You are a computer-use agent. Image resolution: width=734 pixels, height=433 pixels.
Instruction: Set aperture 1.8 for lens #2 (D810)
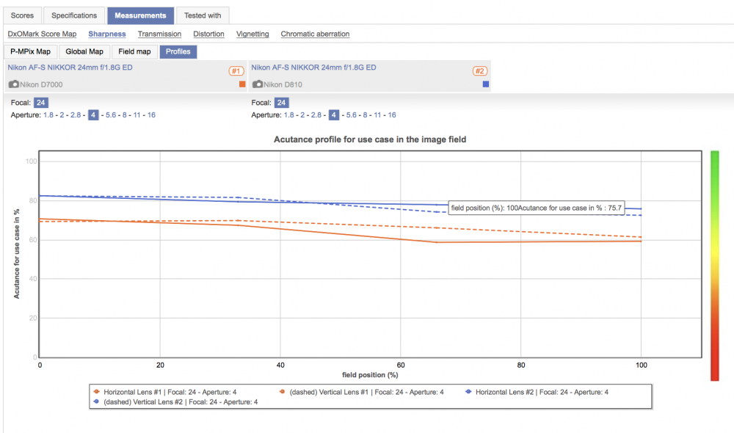click(288, 114)
